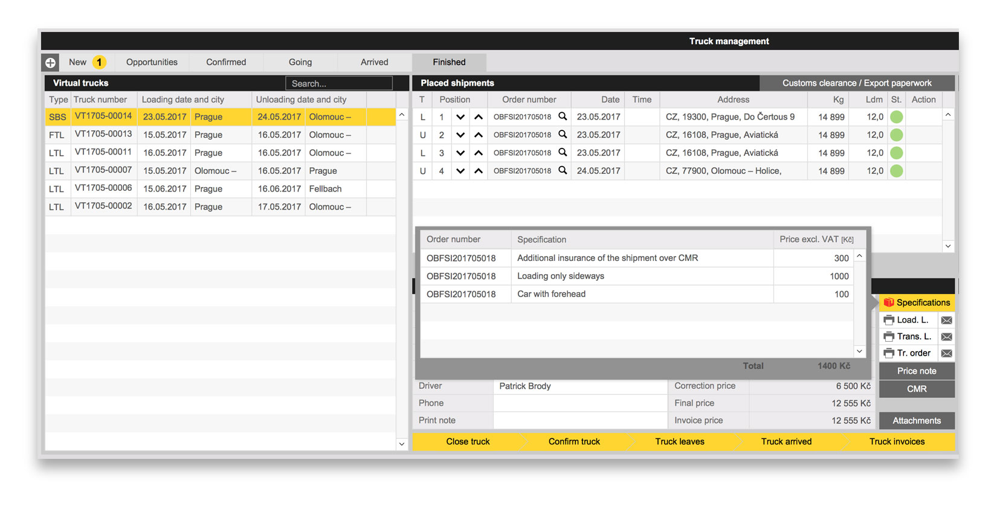Open order lookup for position 4 shipment
Image resolution: width=997 pixels, height=506 pixels.
(x=563, y=171)
